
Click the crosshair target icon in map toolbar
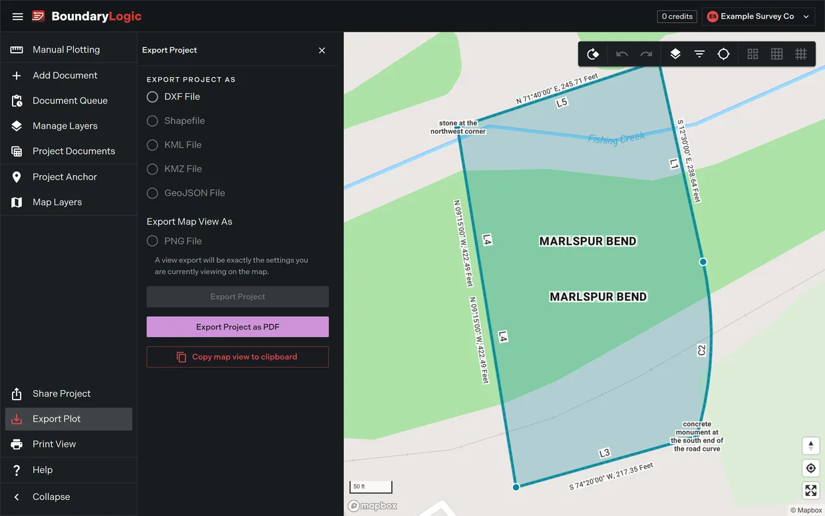point(724,54)
